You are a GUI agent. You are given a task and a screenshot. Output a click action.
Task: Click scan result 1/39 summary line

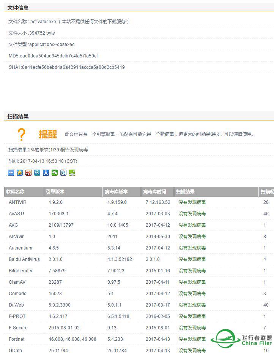(48, 150)
